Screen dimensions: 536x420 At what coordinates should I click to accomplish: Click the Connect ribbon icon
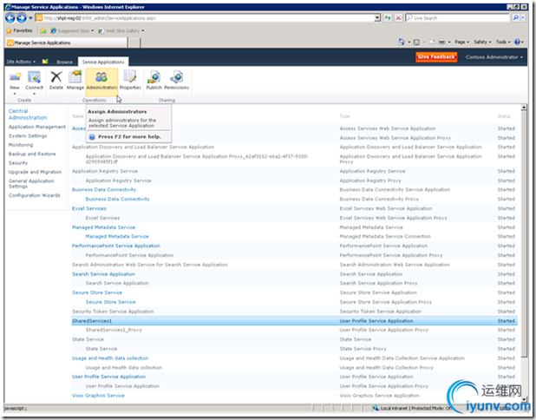[34, 81]
